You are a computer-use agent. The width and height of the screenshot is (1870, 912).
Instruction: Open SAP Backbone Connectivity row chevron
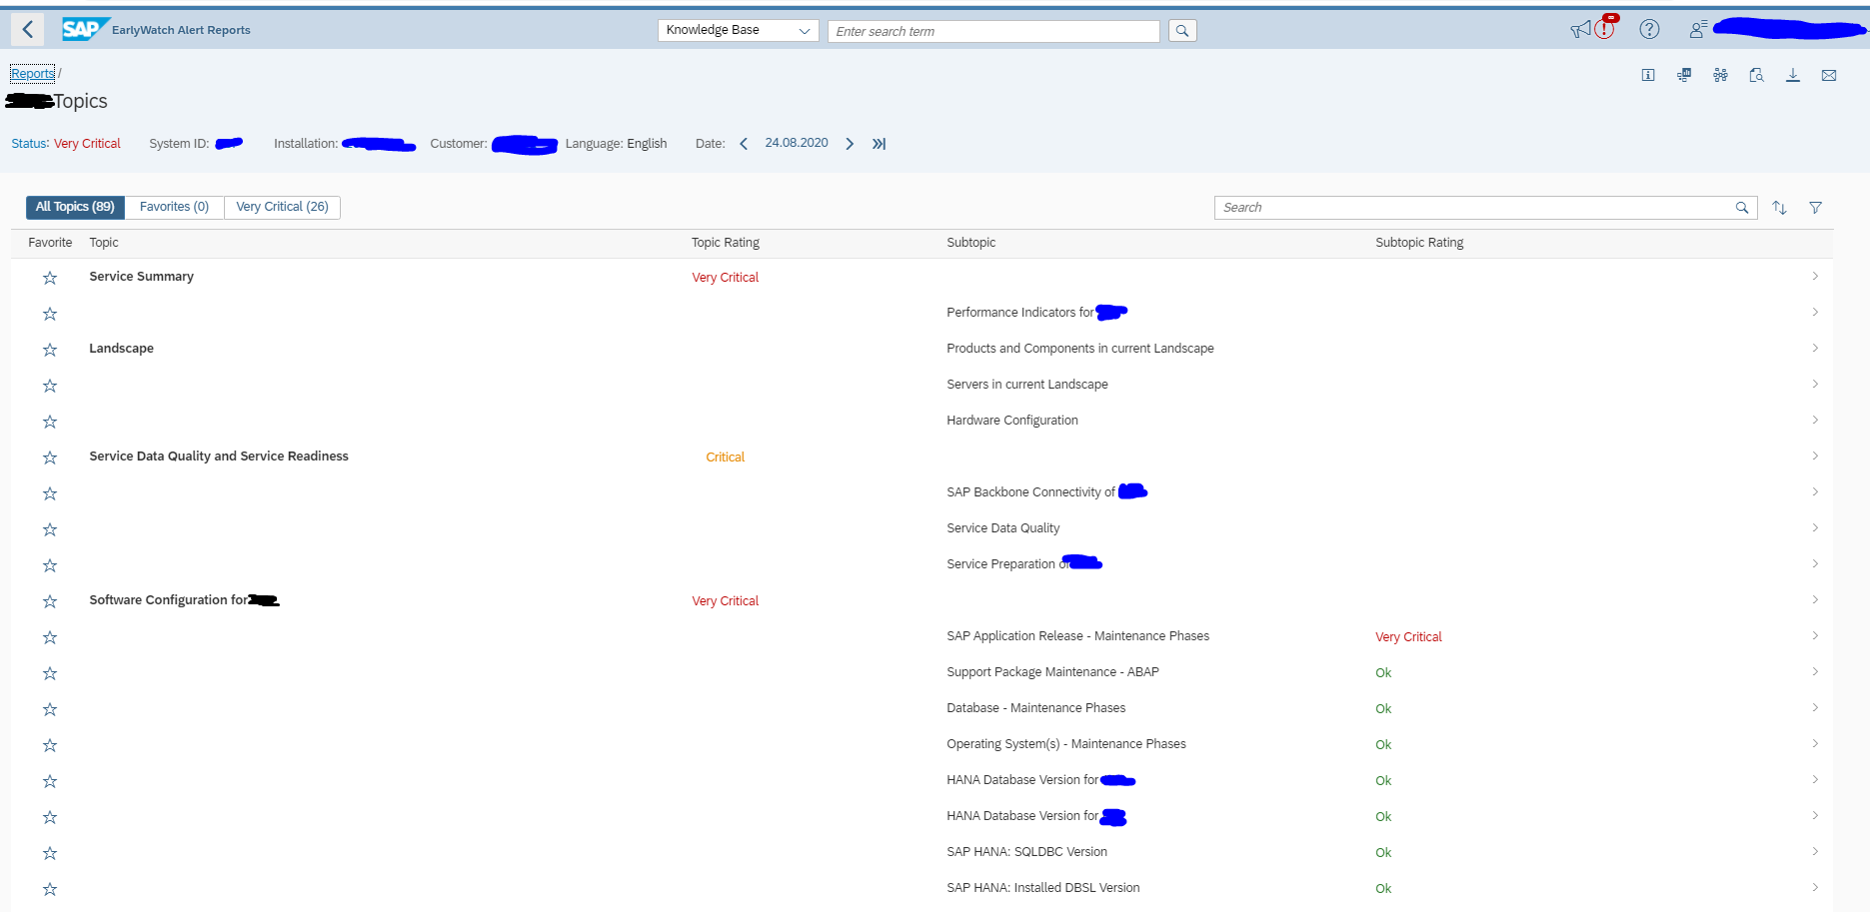coord(1815,492)
